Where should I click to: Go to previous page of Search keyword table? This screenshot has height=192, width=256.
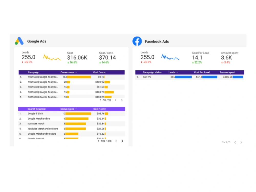tap(116, 141)
